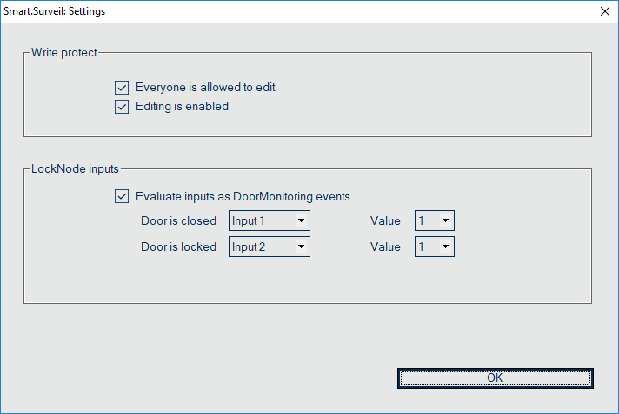Click the 'Door is closed' label
Viewport: 619px width, 414px height.
pyautogui.click(x=178, y=220)
